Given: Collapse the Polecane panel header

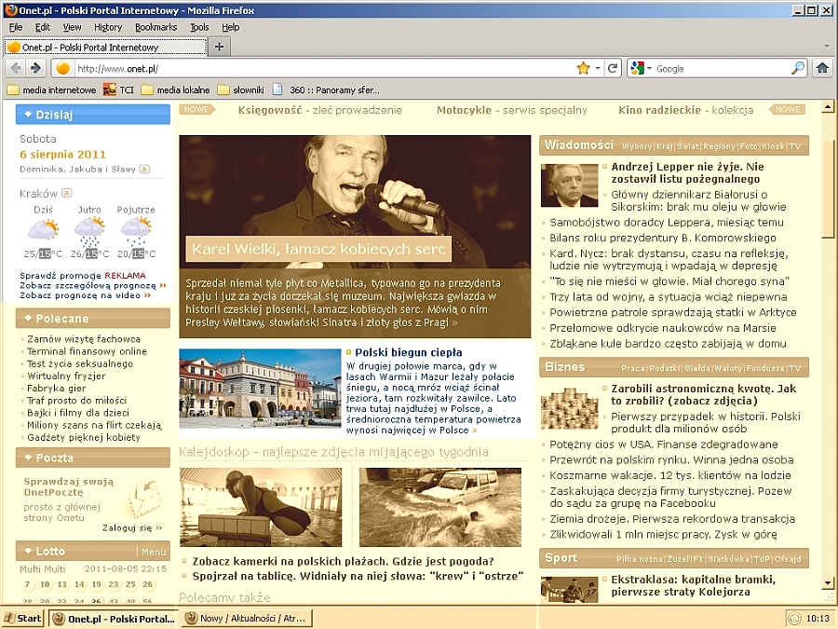Looking at the screenshot, I should 93,319.
